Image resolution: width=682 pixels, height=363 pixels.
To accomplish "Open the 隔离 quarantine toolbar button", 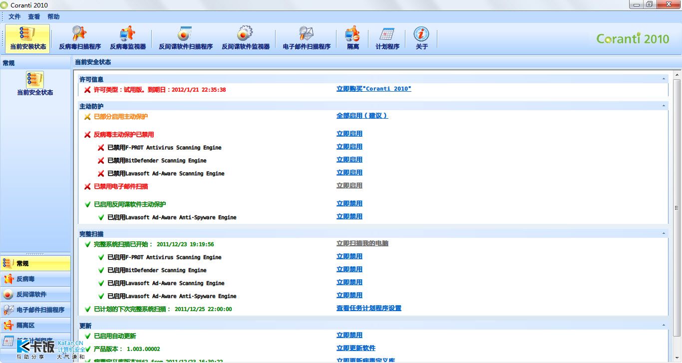I will click(x=353, y=38).
